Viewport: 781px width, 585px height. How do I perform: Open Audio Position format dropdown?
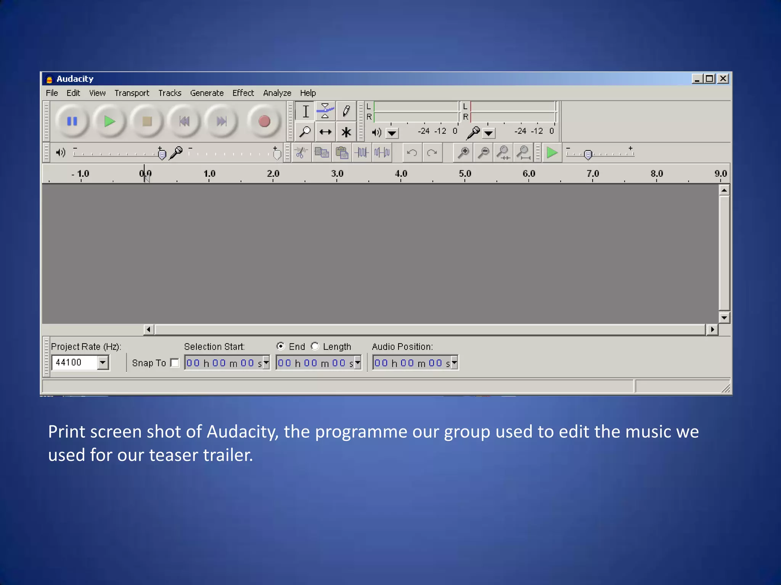tap(454, 363)
